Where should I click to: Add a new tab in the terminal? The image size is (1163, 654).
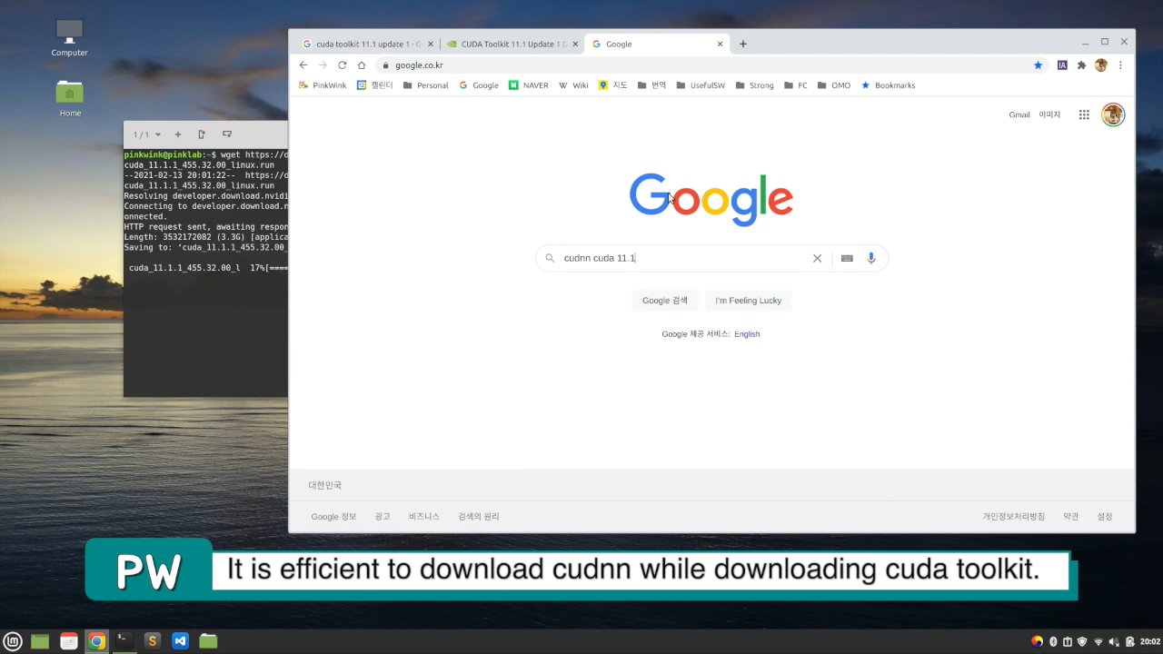[x=178, y=134]
